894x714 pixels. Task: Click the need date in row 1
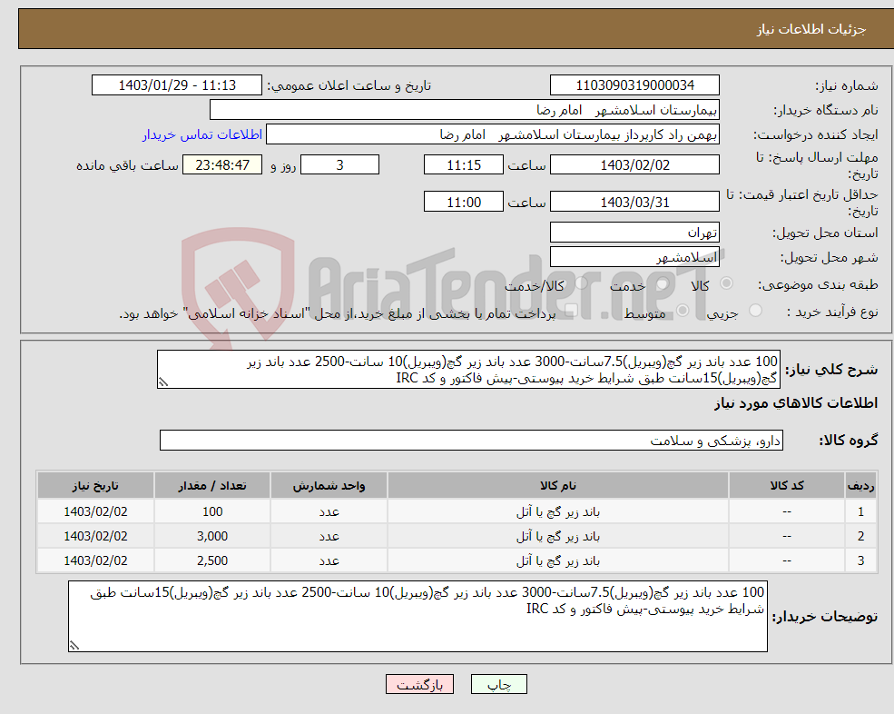96,511
